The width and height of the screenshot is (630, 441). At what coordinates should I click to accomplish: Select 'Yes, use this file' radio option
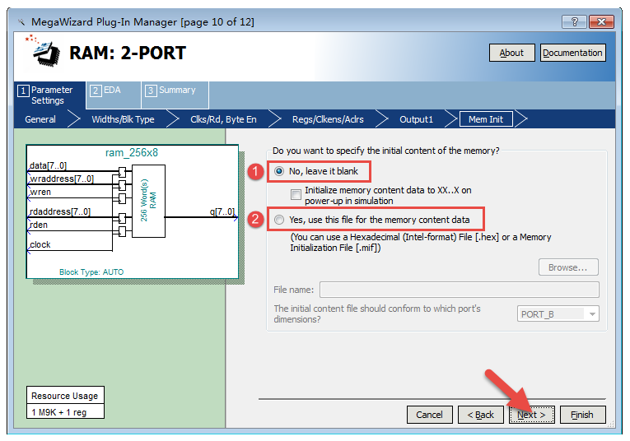[x=279, y=220]
